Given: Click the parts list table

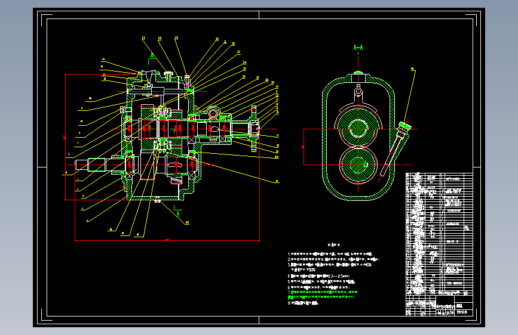Looking at the screenshot, I should click(x=439, y=234).
